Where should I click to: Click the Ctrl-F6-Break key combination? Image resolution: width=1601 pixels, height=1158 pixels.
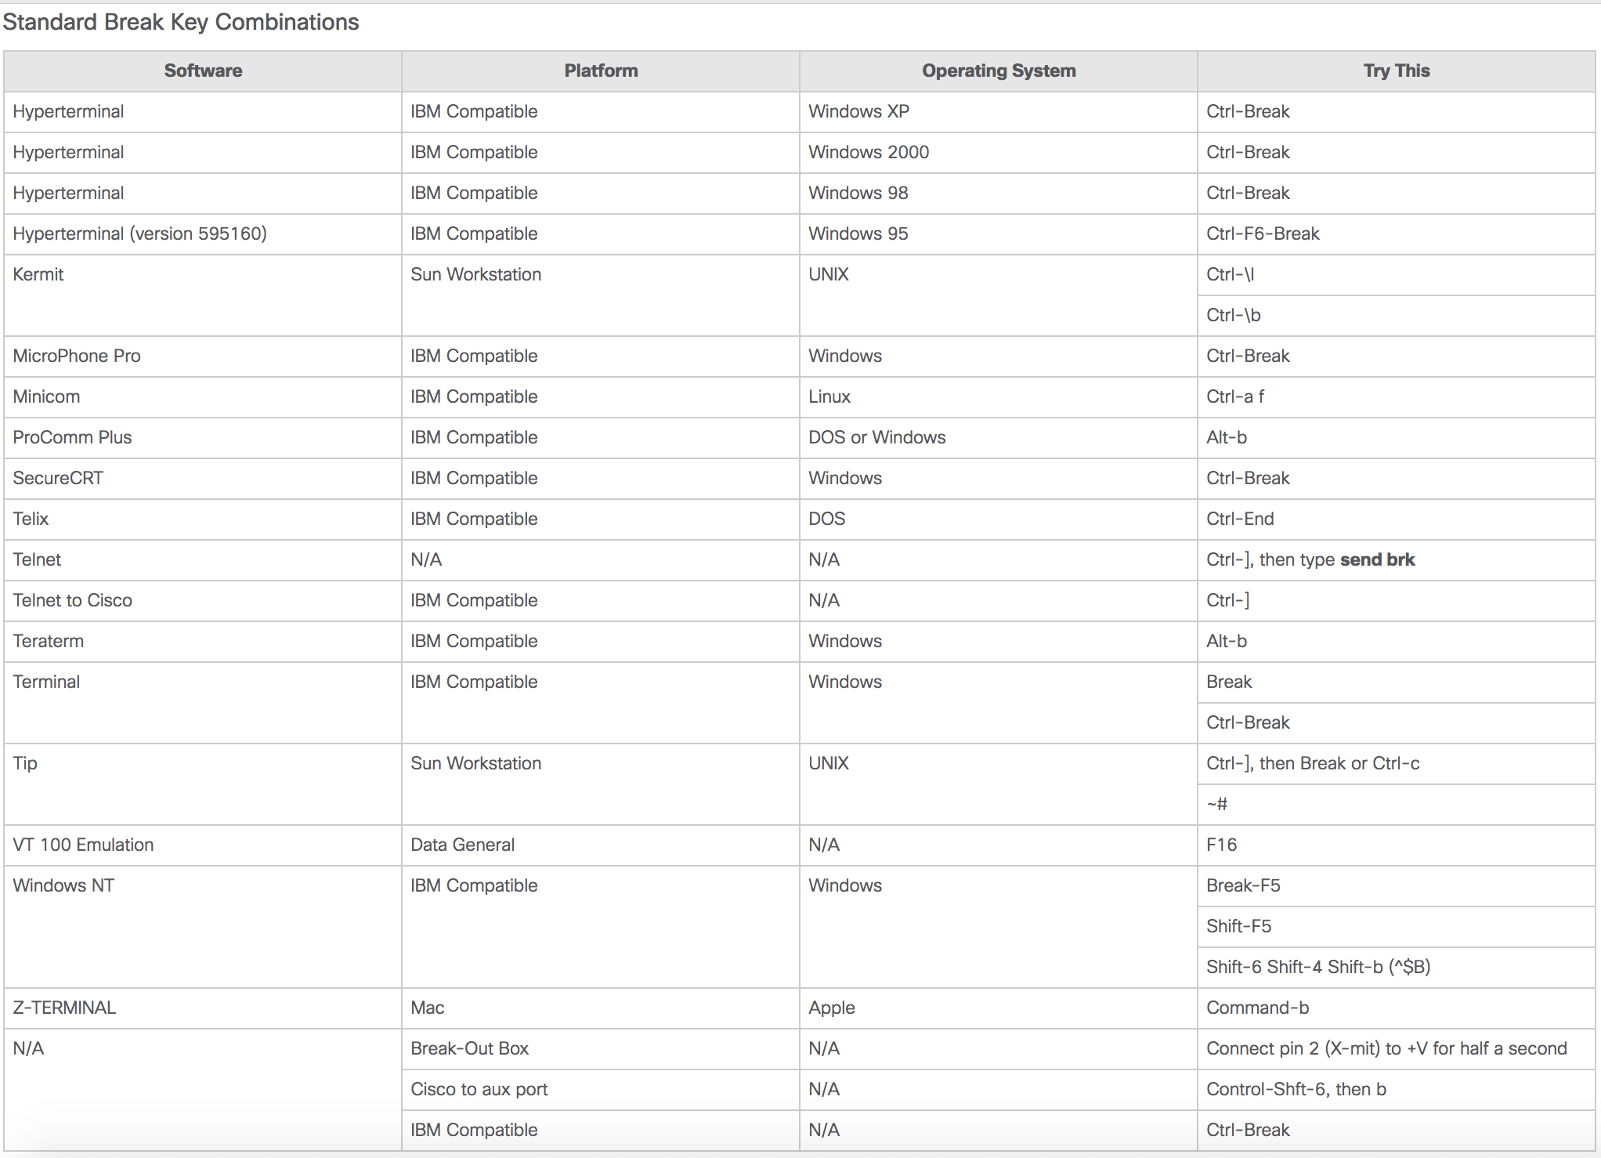coord(1263,233)
